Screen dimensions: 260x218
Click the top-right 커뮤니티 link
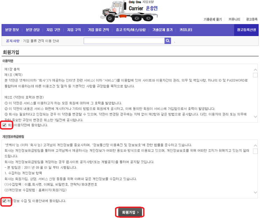coord(234,19)
